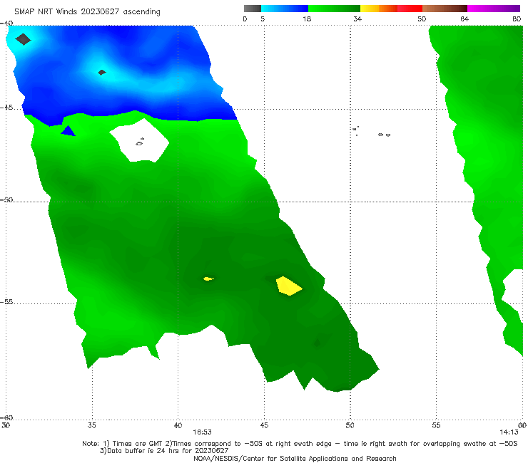Click the magenta-purple segment of the color bar
Viewport: 528px width, 463px height.
click(x=494, y=9)
